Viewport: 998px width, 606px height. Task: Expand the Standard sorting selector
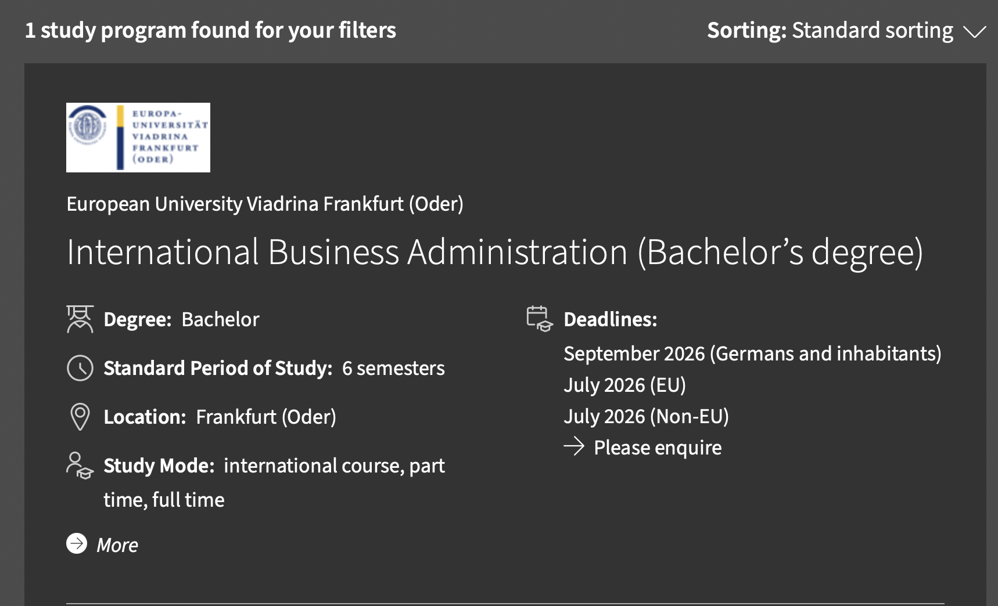pos(872,31)
